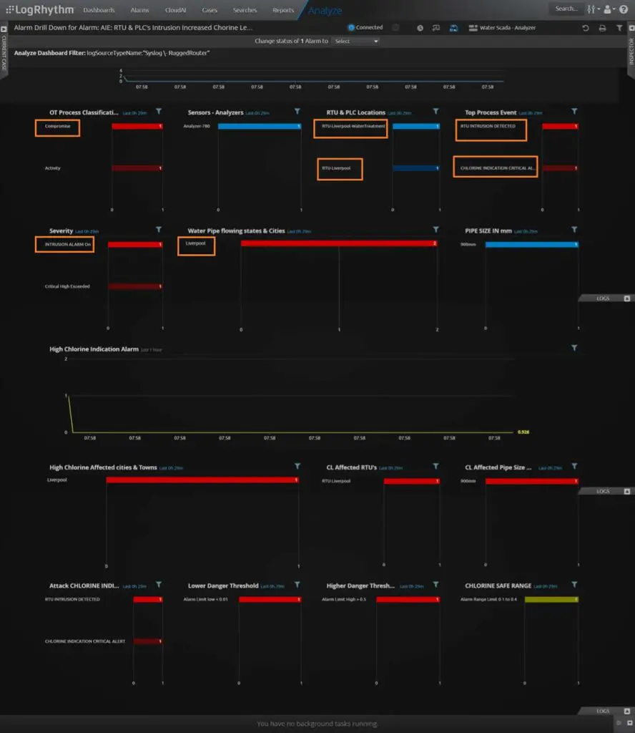
Task: Click the print icon in the alarm toolbar
Action: [x=603, y=27]
